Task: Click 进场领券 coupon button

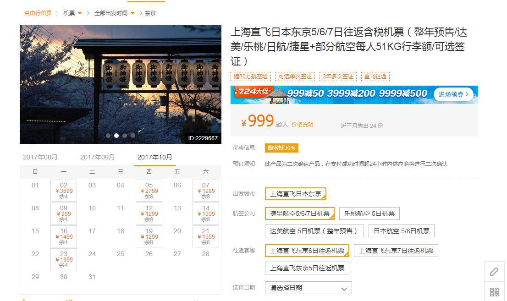Action: [453, 94]
